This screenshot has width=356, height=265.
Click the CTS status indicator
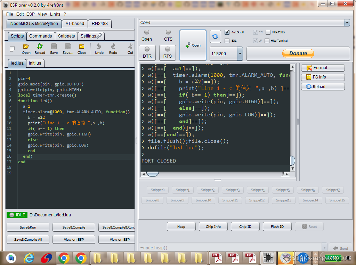pos(168,35)
